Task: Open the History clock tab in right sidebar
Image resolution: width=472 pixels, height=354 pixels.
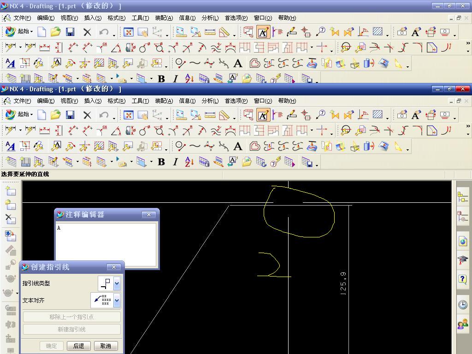Action: pos(463,305)
